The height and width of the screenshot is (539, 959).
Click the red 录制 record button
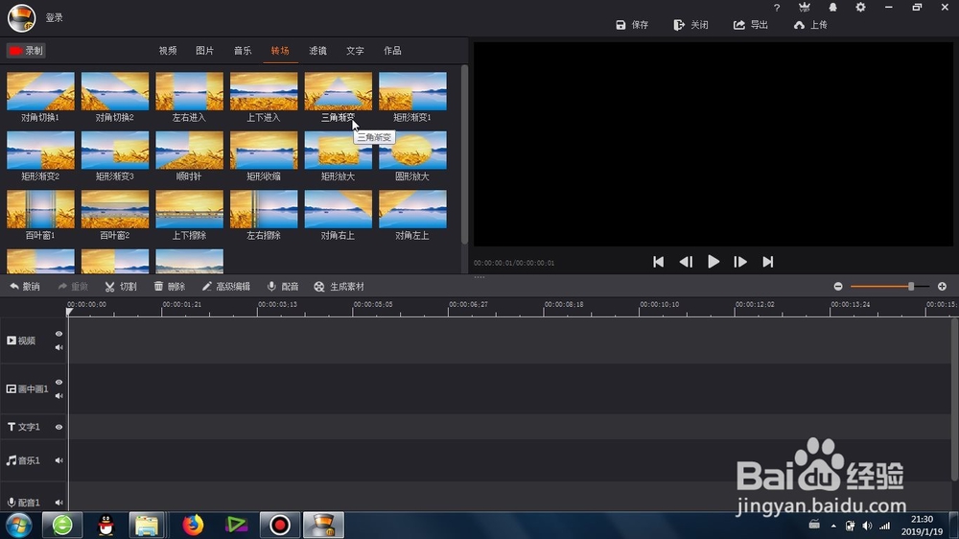(x=26, y=51)
